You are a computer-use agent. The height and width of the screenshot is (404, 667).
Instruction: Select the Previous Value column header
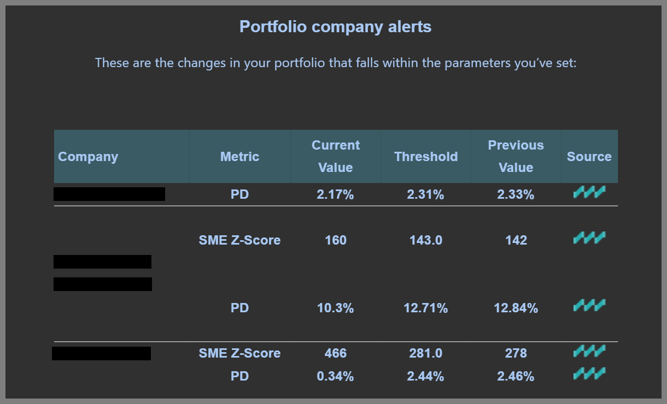point(516,156)
